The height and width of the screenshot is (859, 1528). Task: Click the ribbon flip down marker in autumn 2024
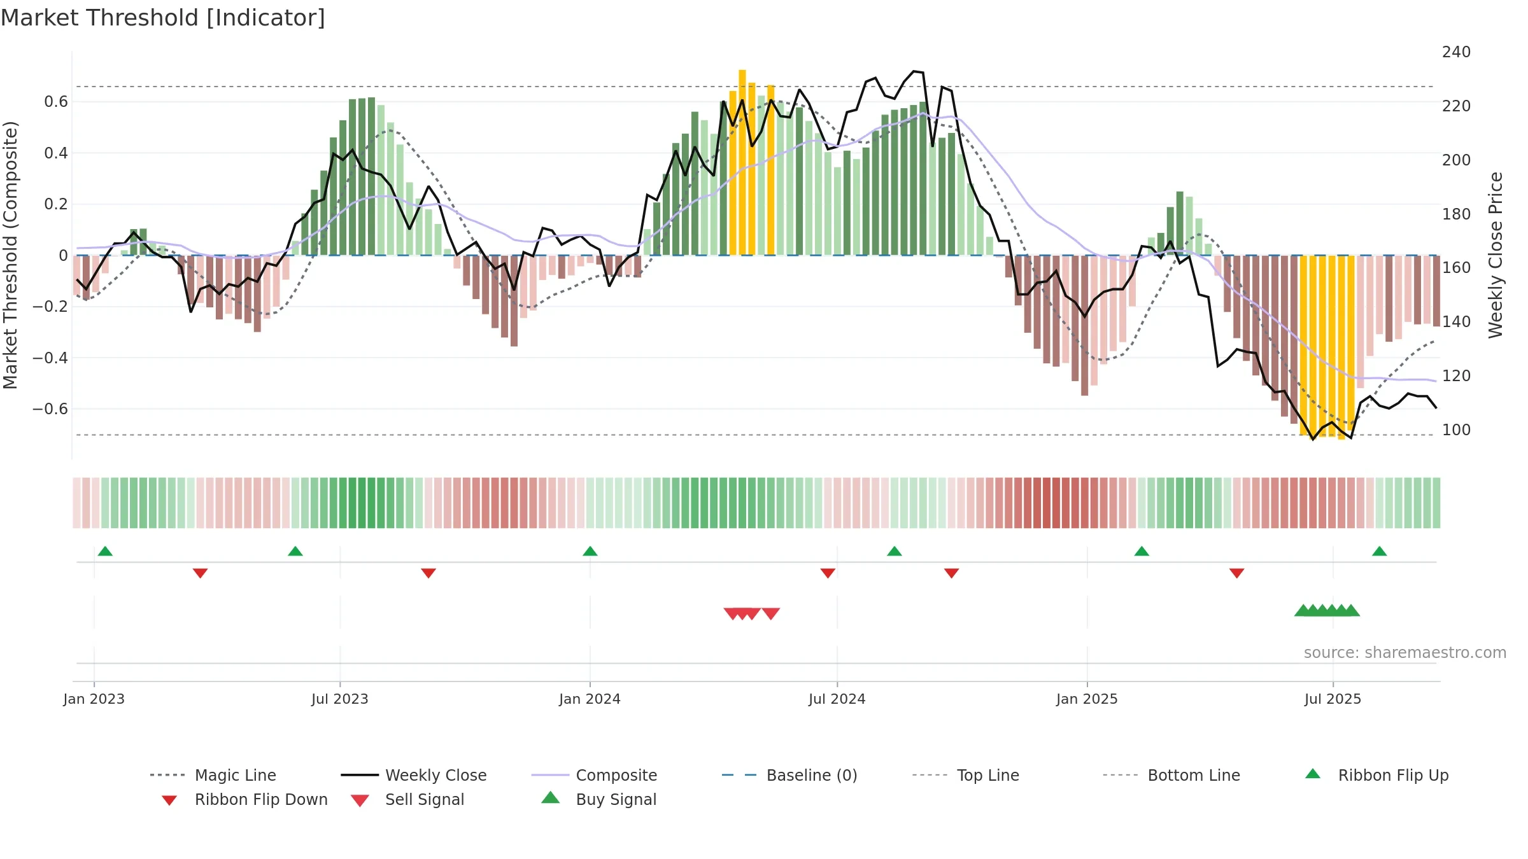[952, 573]
